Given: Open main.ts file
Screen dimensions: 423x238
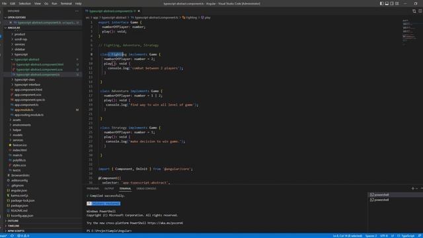Looking at the screenshot, I should click(17, 155).
